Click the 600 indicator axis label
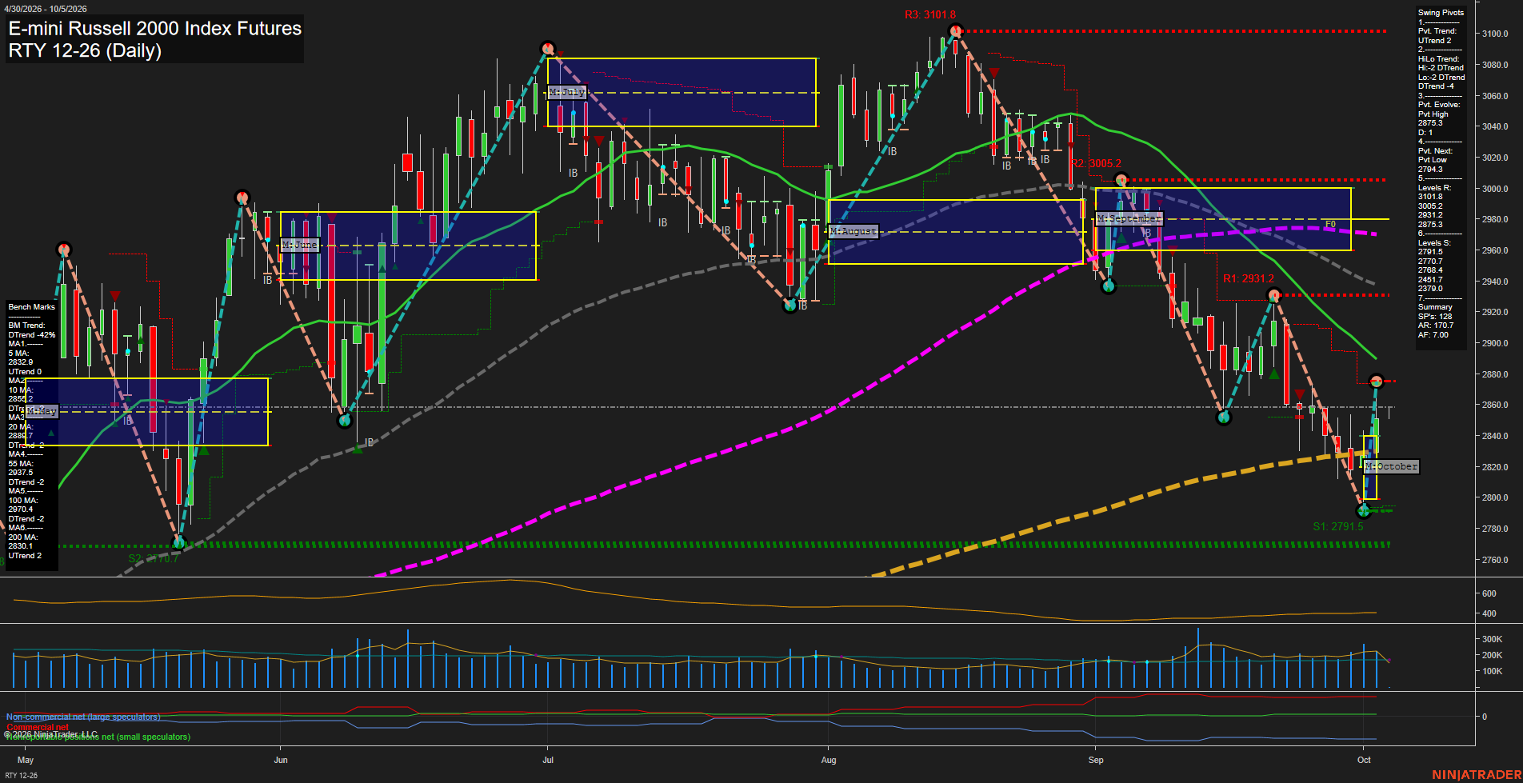The width and height of the screenshot is (1523, 783). [x=1489, y=593]
